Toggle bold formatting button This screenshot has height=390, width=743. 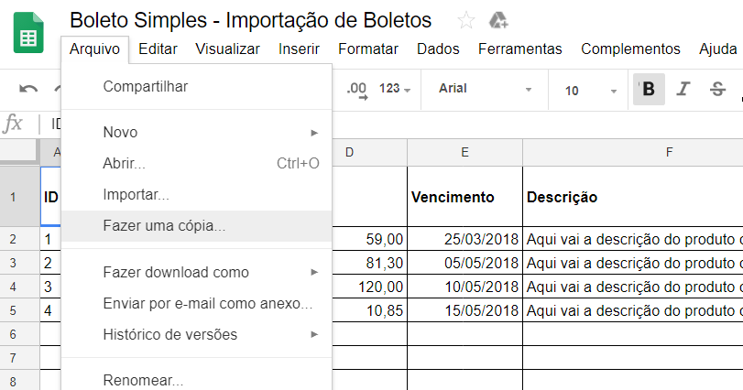(649, 89)
